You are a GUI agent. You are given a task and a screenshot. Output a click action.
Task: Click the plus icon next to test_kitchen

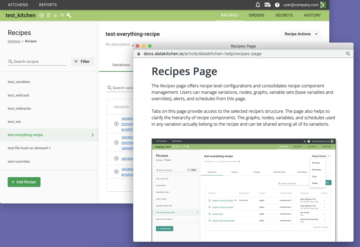[x=42, y=15]
